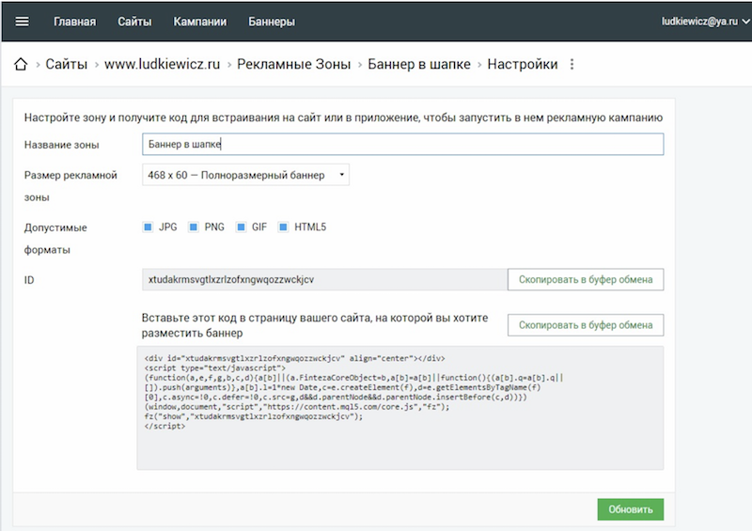Toggle the JPG format checkbox
Image resolution: width=752 pixels, height=531 pixels.
148,226
